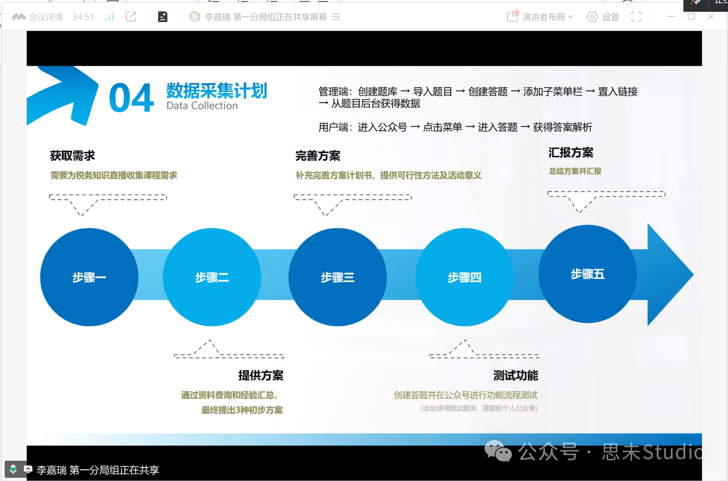Open the collaborative meeting notes icon

[163, 16]
